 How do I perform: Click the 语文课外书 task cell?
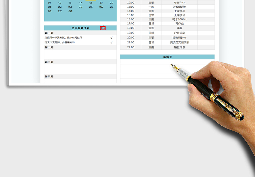(x=179, y=38)
